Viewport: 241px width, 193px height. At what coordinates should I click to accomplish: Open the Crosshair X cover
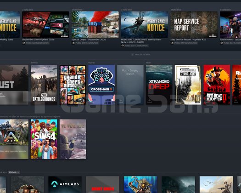(x=101, y=85)
